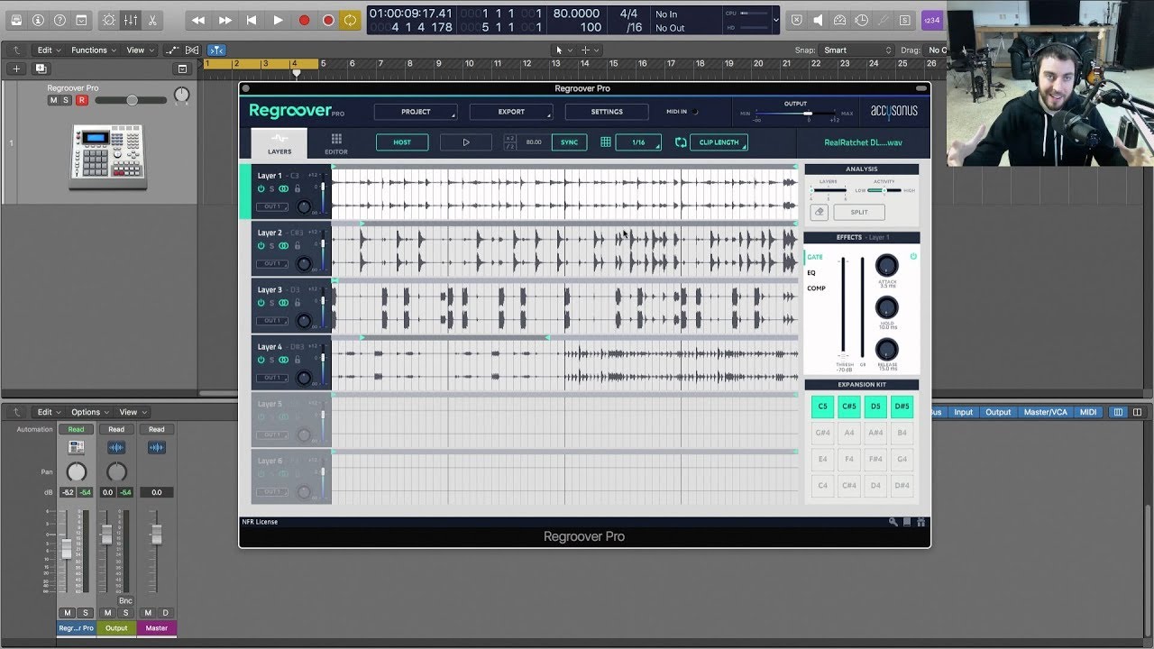1154x649 pixels.
Task: Switch to the LAYERS tab
Action: 279,143
